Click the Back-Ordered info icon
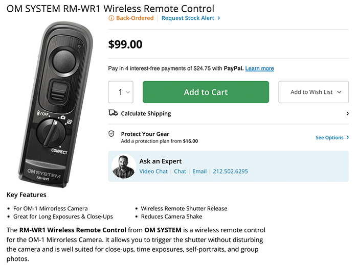358x265 pixels. click(x=111, y=18)
